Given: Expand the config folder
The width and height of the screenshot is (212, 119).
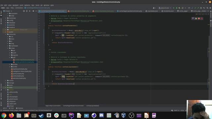Looking at the screenshot, I should click(x=6, y=20).
